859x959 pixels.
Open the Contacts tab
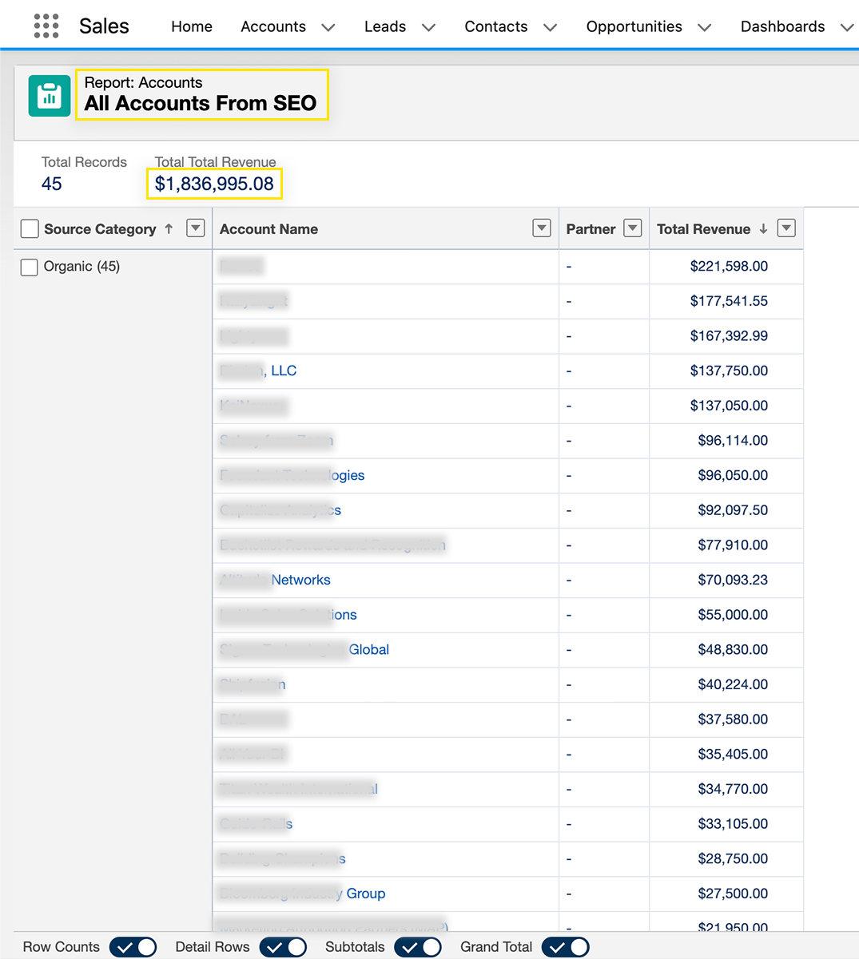click(x=495, y=26)
